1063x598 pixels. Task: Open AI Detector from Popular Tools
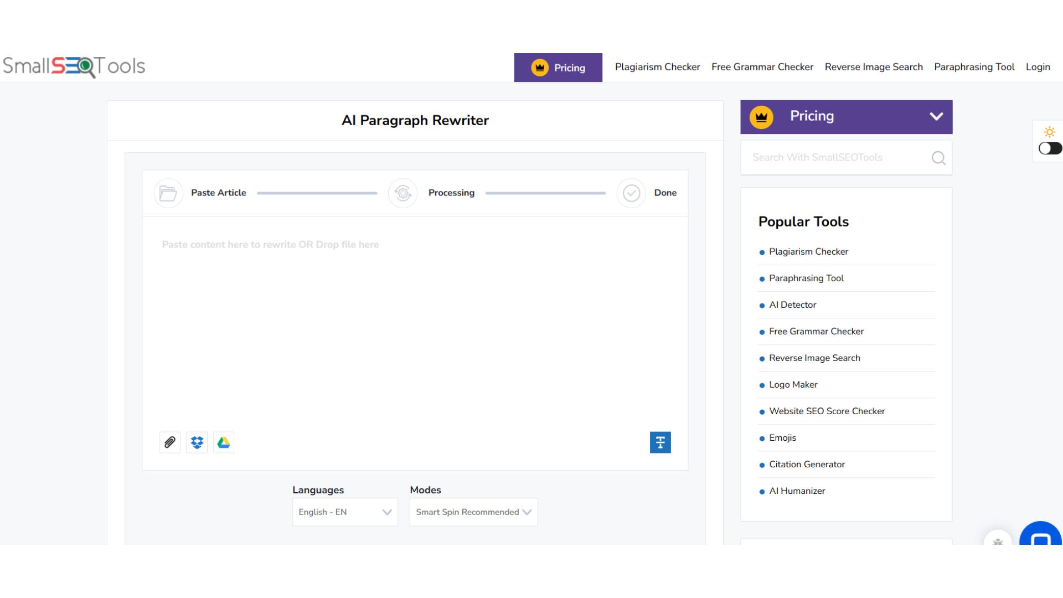pyautogui.click(x=792, y=305)
